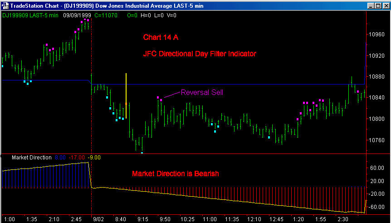391x223 pixels.
Task: Click the C=11070 close value
Action: [106, 15]
